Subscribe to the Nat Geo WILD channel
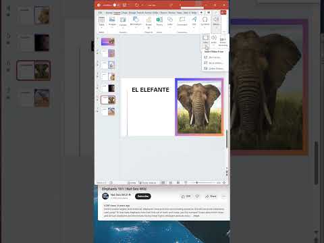The width and height of the screenshot is (324, 243). coord(143,196)
